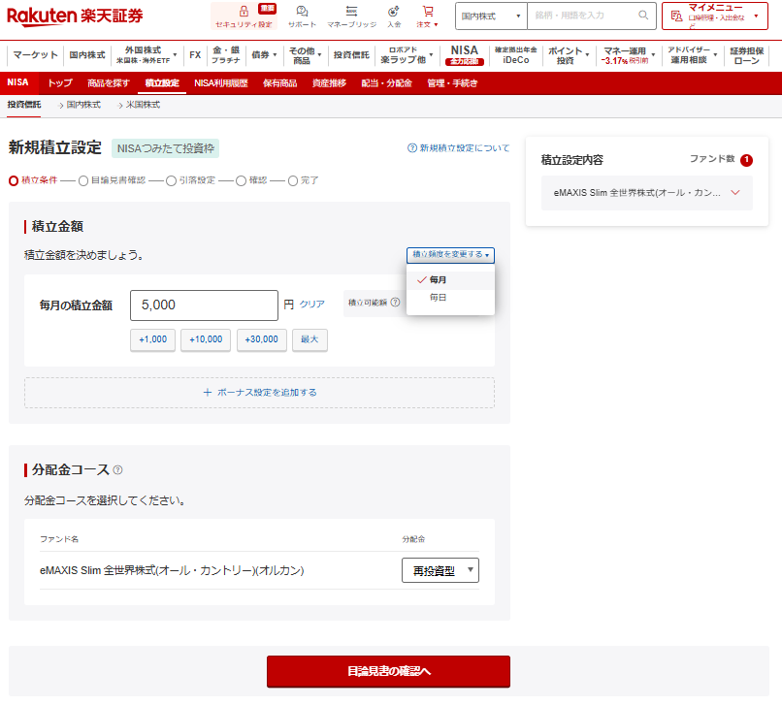
Task: Click the 毎月の積立金額 amount field
Action: tap(204, 305)
